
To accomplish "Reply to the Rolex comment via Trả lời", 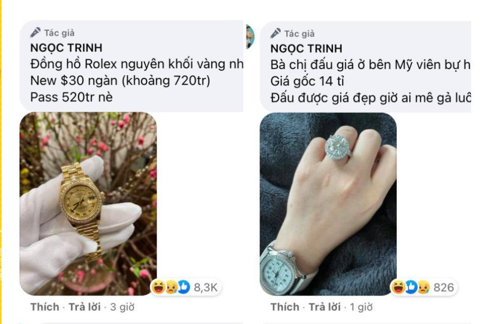I will (85, 307).
